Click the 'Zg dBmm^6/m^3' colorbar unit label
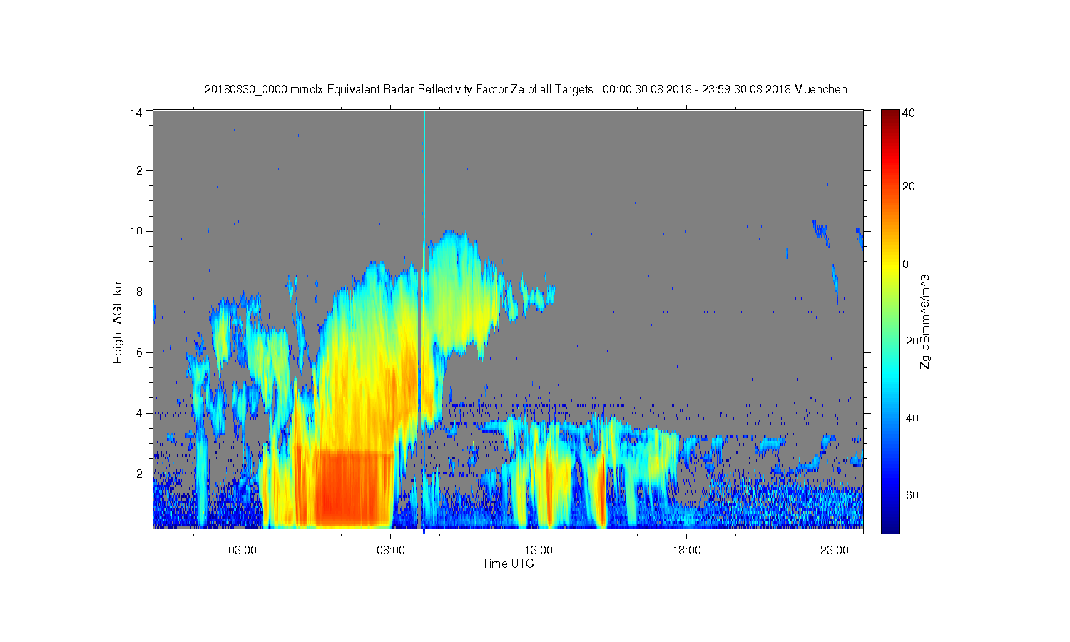This screenshot has height=642, width=1070. tap(925, 321)
